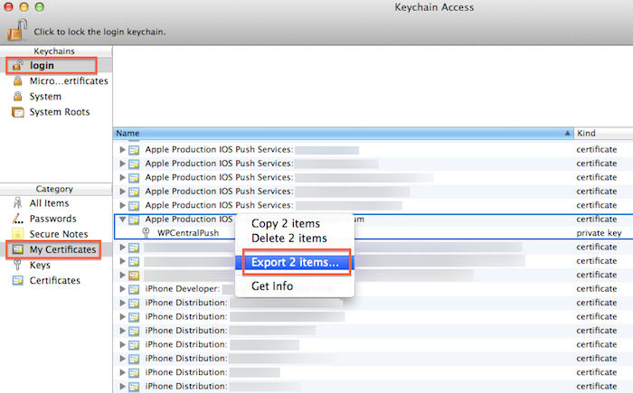
Task: Click the padlock icon to lock login keychain
Action: tap(17, 30)
